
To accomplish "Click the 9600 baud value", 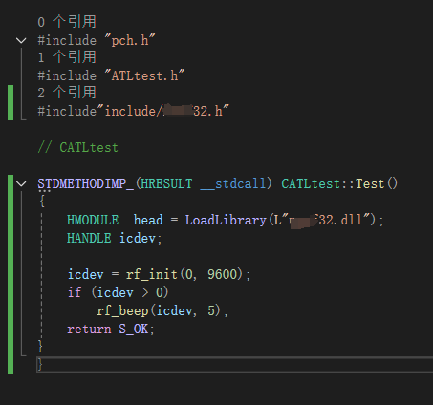I will [x=223, y=274].
